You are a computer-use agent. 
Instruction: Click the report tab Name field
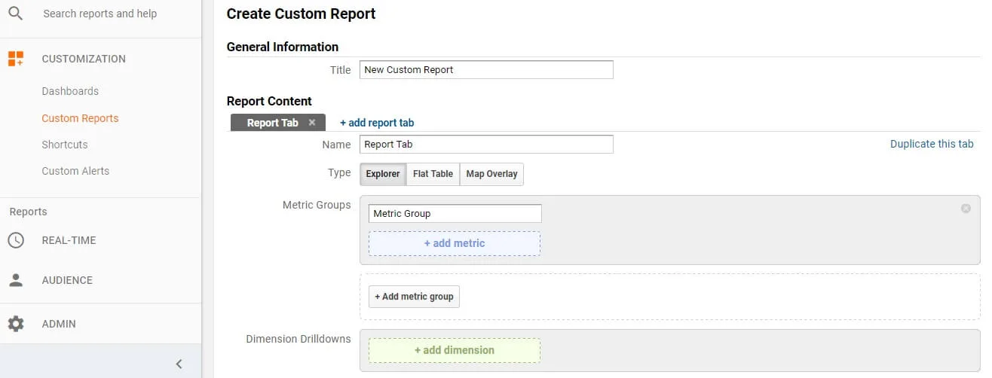[486, 144]
